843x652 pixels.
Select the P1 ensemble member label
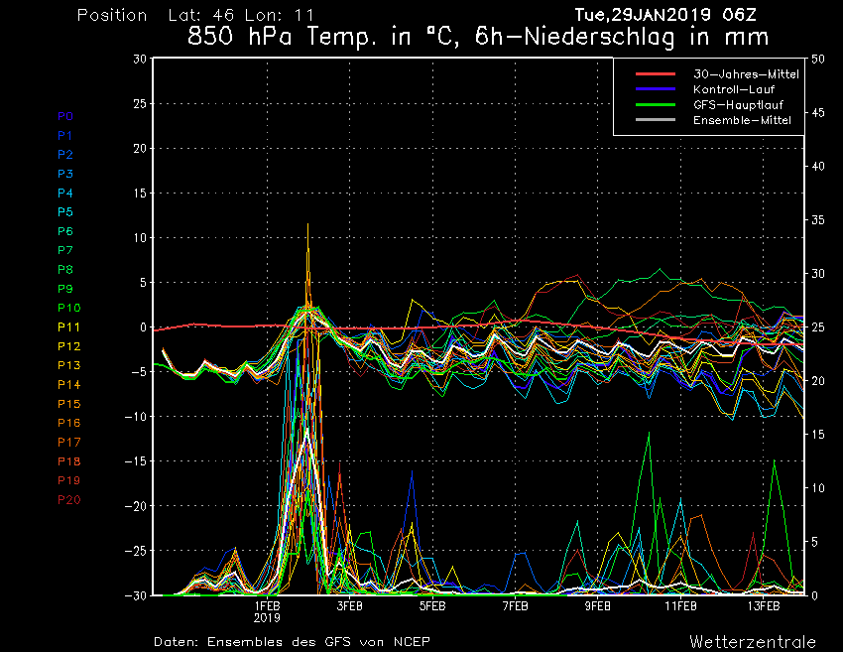coord(64,136)
